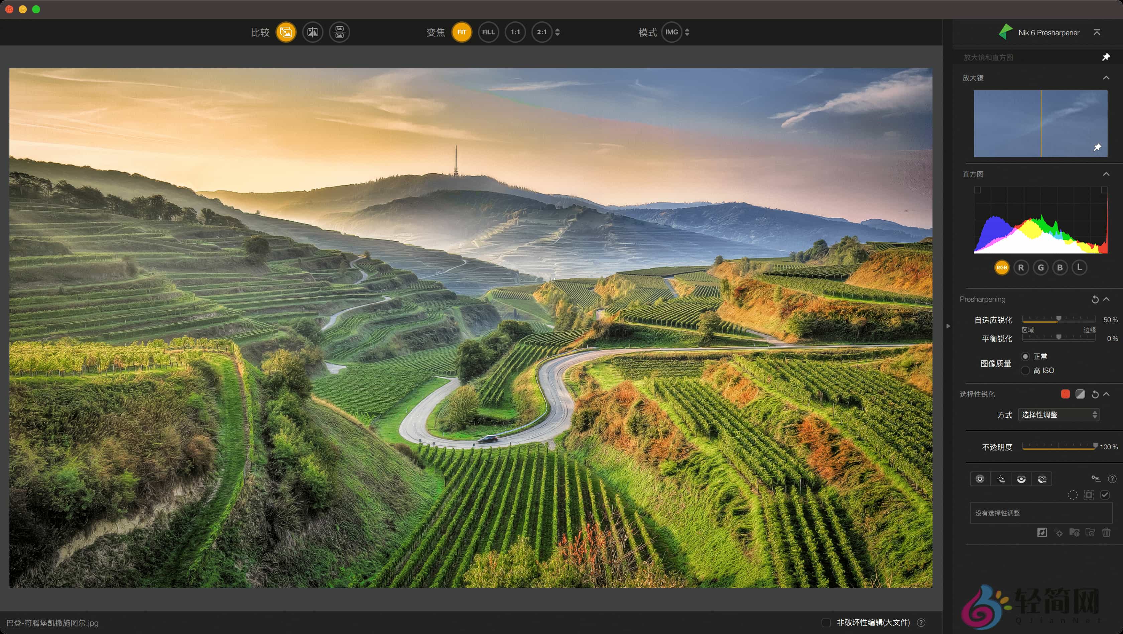1123x634 pixels.
Task: Set zoom to FILL
Action: pos(488,32)
